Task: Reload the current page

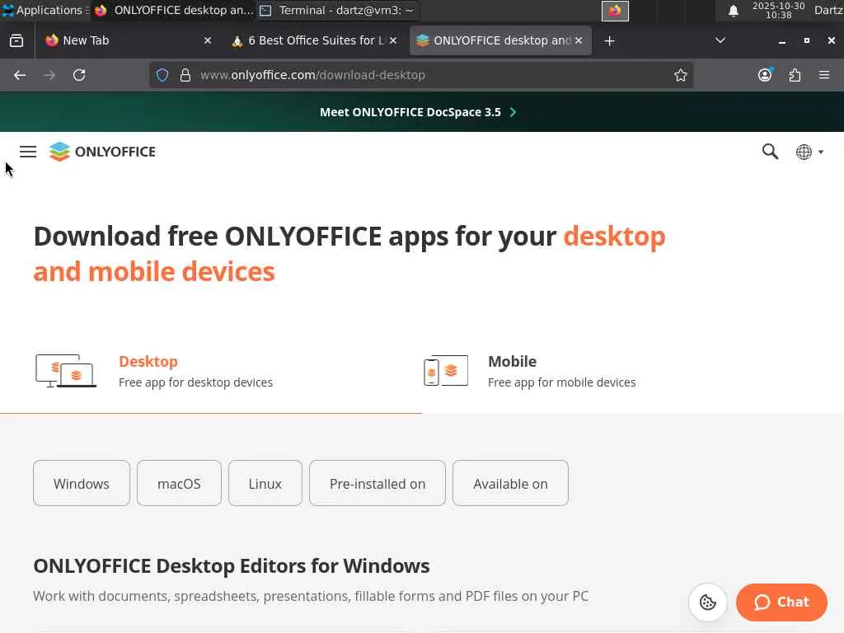Action: (79, 75)
